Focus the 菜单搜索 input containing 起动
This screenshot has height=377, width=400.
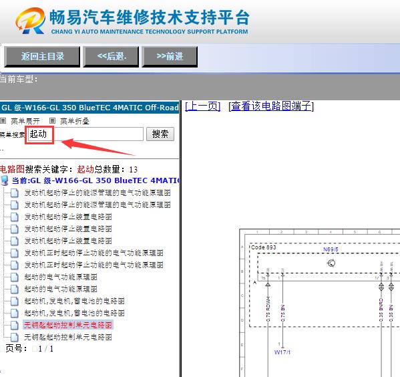pyautogui.click(x=85, y=134)
